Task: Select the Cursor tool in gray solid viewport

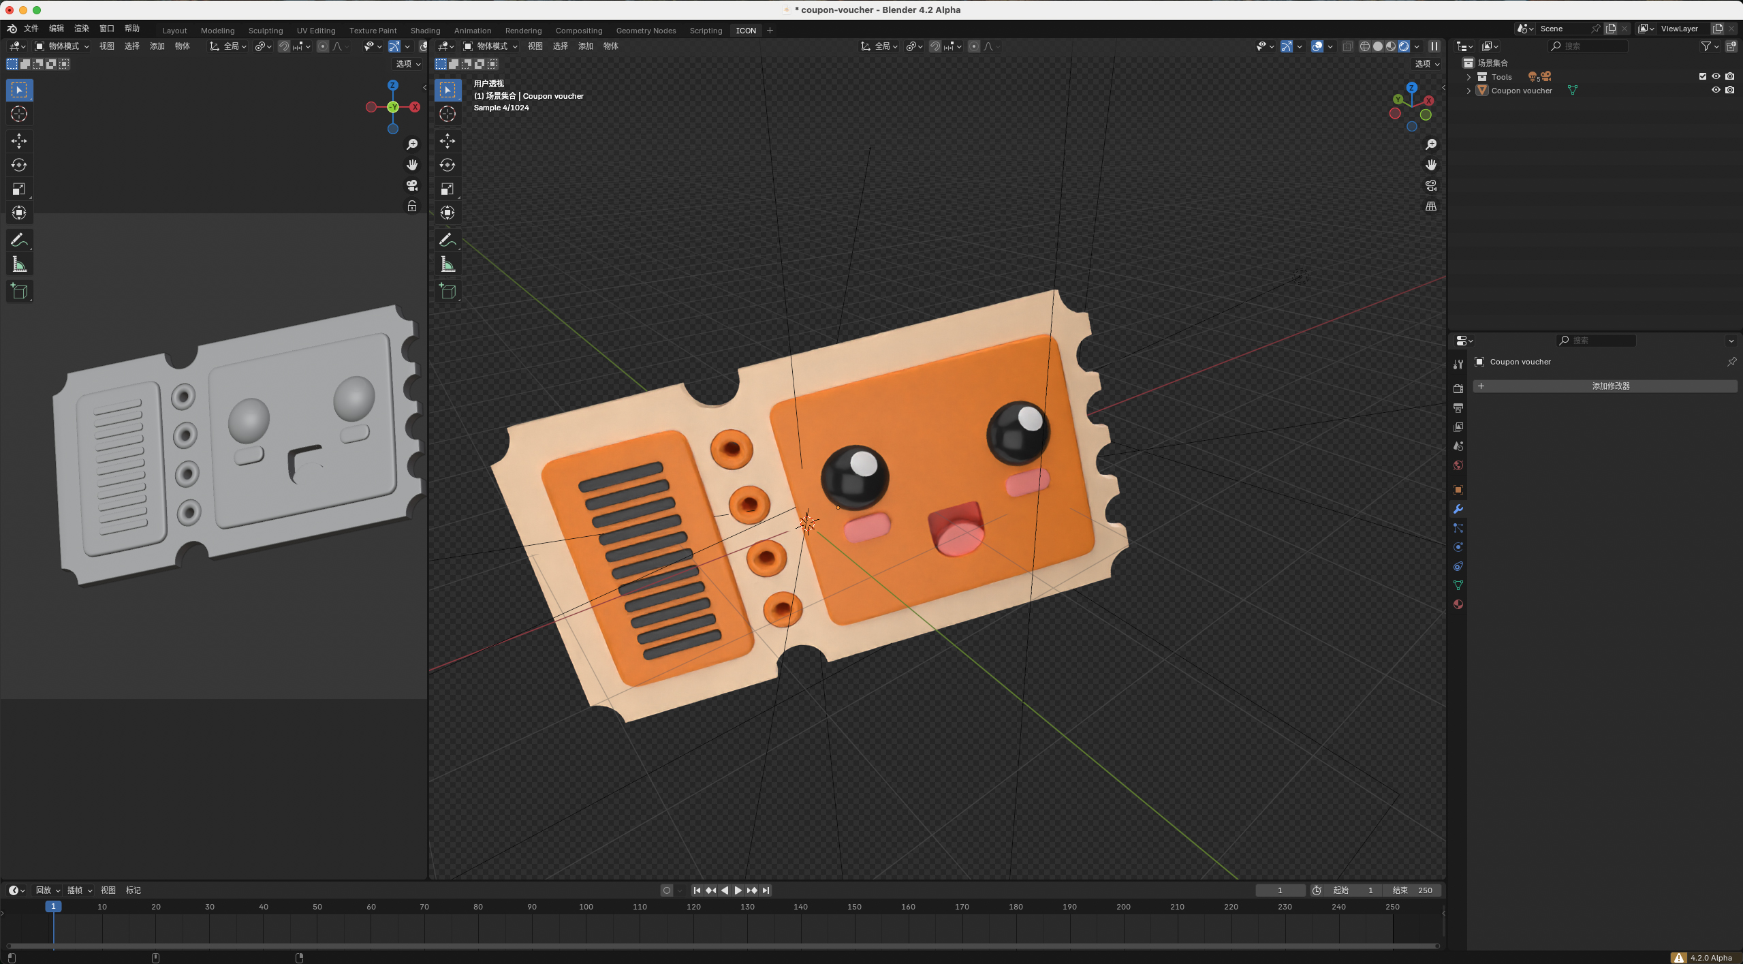Action: click(19, 114)
